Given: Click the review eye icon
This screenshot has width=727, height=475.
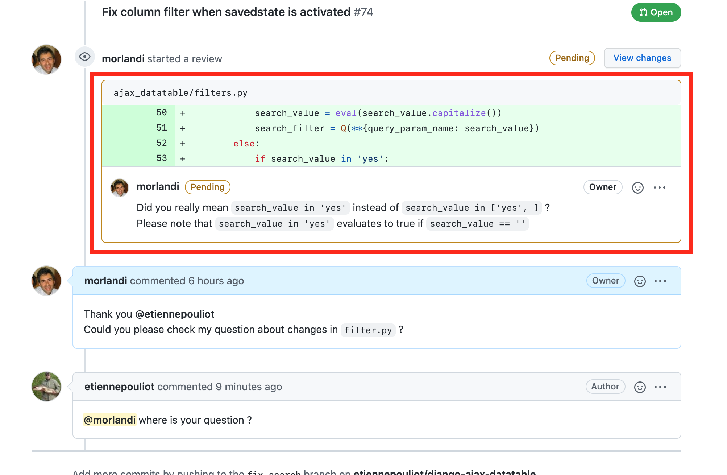Looking at the screenshot, I should (x=85, y=57).
